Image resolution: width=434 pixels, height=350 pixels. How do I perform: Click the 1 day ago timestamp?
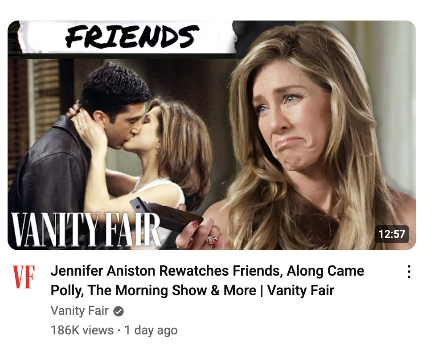(151, 330)
